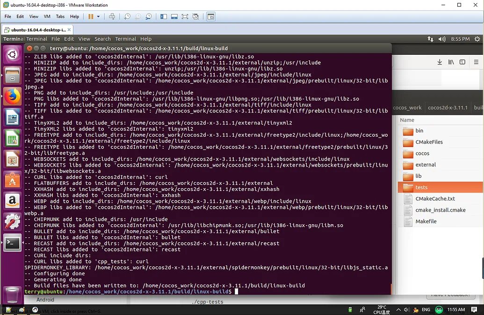Open LibreOffice Writer from the launcher
This screenshot has width=484, height=315.
tap(12, 117)
